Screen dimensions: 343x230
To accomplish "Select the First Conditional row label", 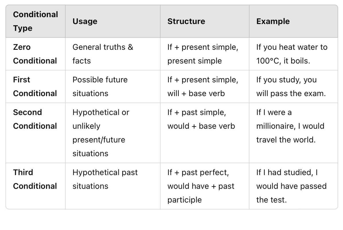I will coord(35,86).
